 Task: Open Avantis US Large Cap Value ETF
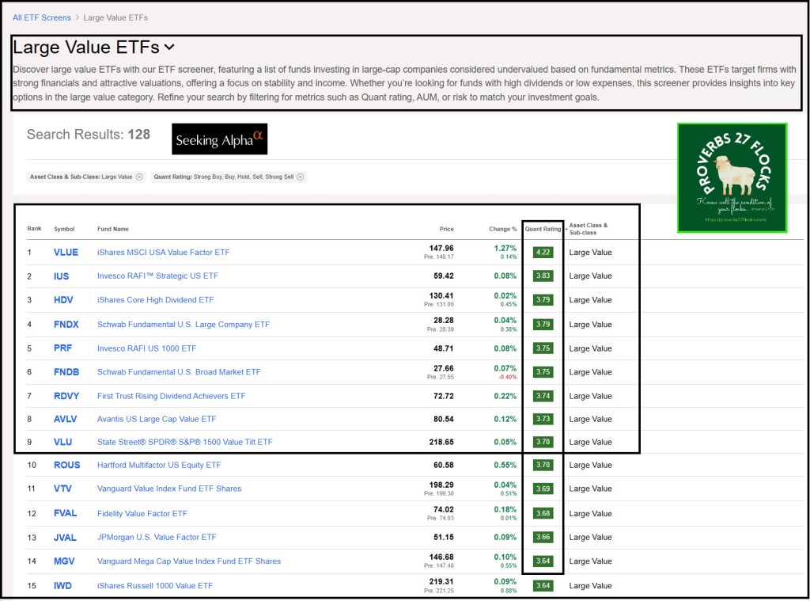click(157, 419)
